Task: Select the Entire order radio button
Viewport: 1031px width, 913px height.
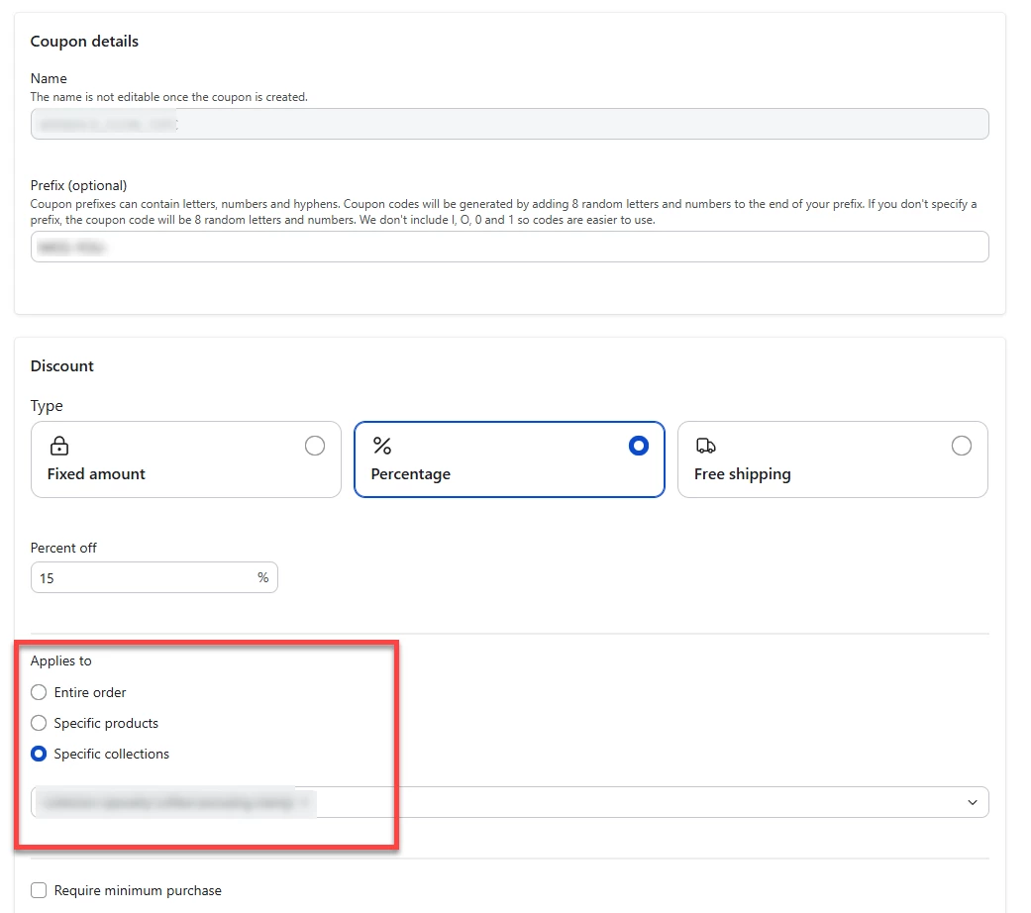Action: pyautogui.click(x=39, y=692)
